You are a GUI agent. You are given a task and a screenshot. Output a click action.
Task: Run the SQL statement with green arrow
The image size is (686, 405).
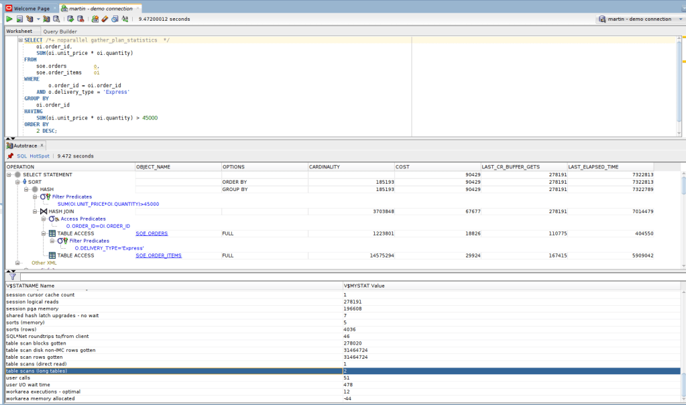[x=9, y=19]
